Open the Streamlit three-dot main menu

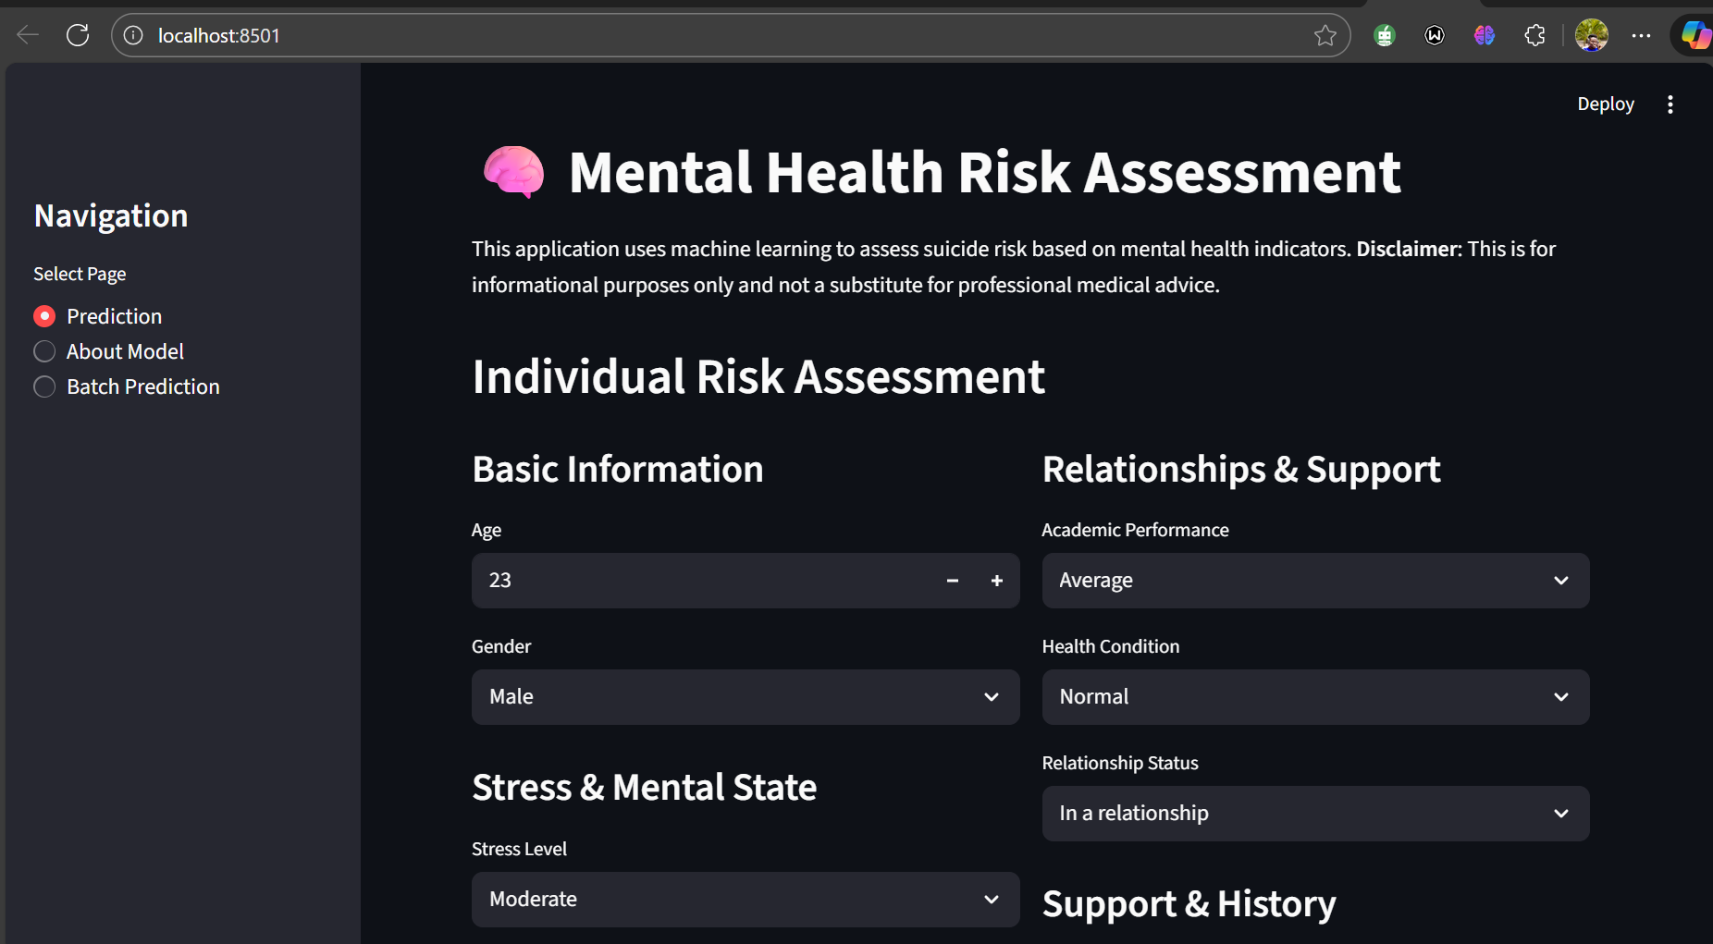(1670, 104)
